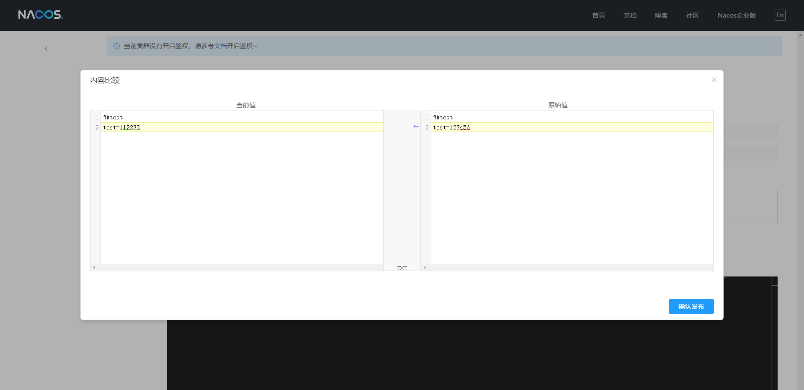Open the 文档 navigation item

[630, 15]
